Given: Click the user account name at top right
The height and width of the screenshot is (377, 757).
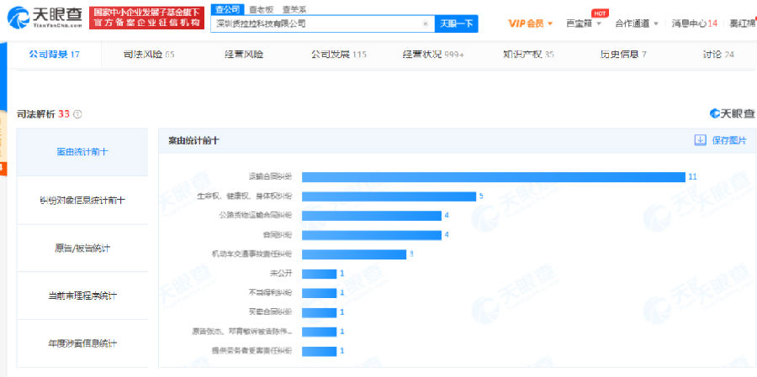Looking at the screenshot, I should pyautogui.click(x=743, y=24).
